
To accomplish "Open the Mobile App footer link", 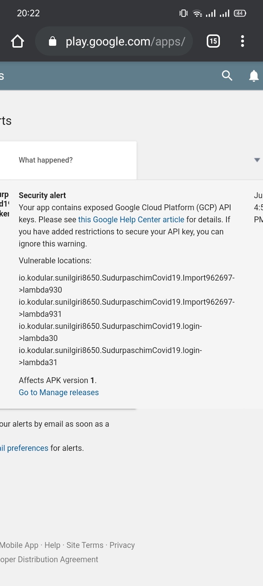I will (x=19, y=545).
